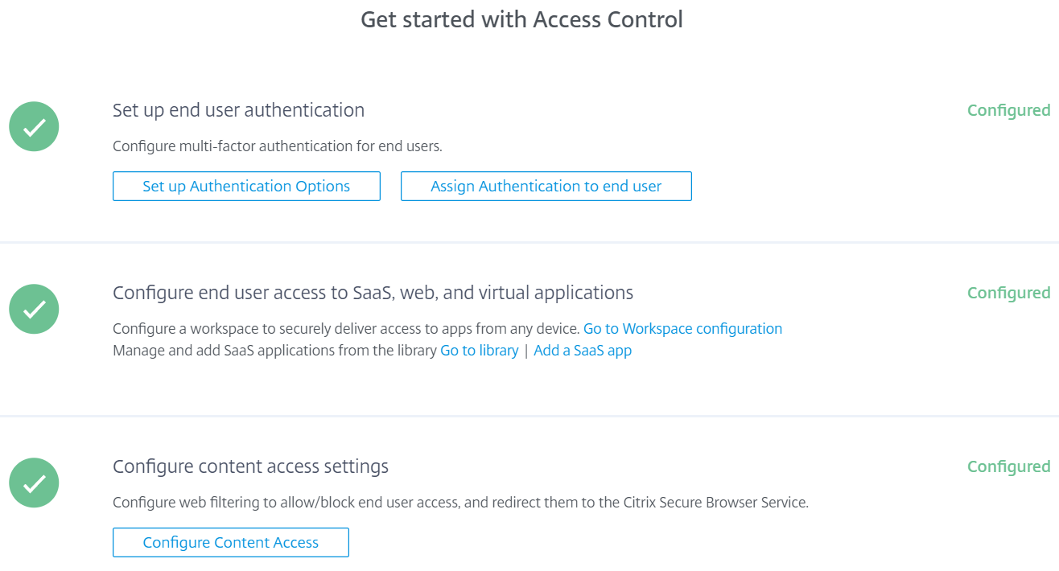The height and width of the screenshot is (571, 1059).
Task: Open the Go to library link
Action: pos(479,351)
